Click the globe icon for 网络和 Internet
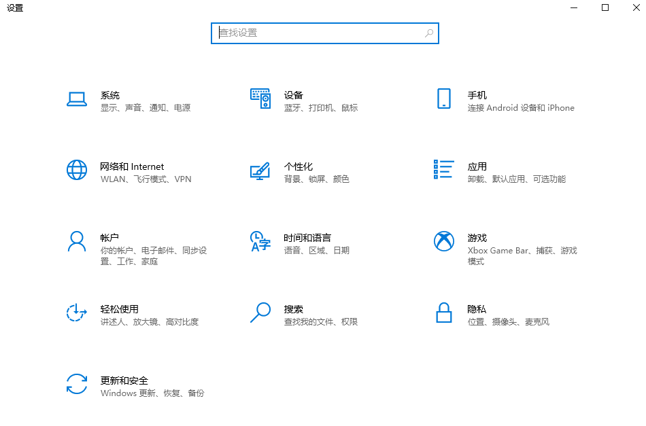 tap(77, 170)
